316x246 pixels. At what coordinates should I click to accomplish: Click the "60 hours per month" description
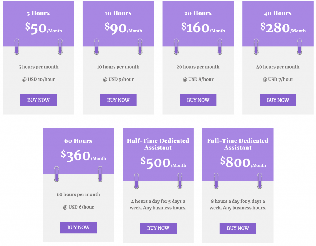point(78,194)
